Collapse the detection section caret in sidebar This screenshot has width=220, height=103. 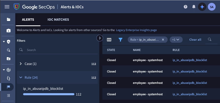coord(4,70)
